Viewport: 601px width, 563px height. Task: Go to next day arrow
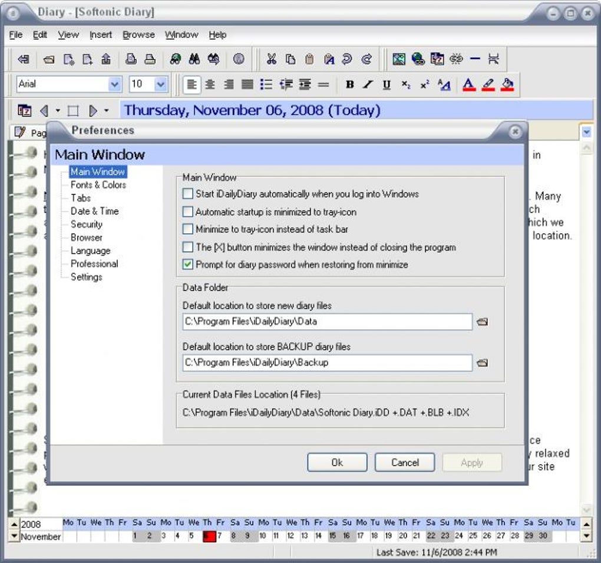tap(93, 111)
